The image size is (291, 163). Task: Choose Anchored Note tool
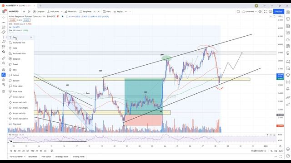[x=20, y=53]
